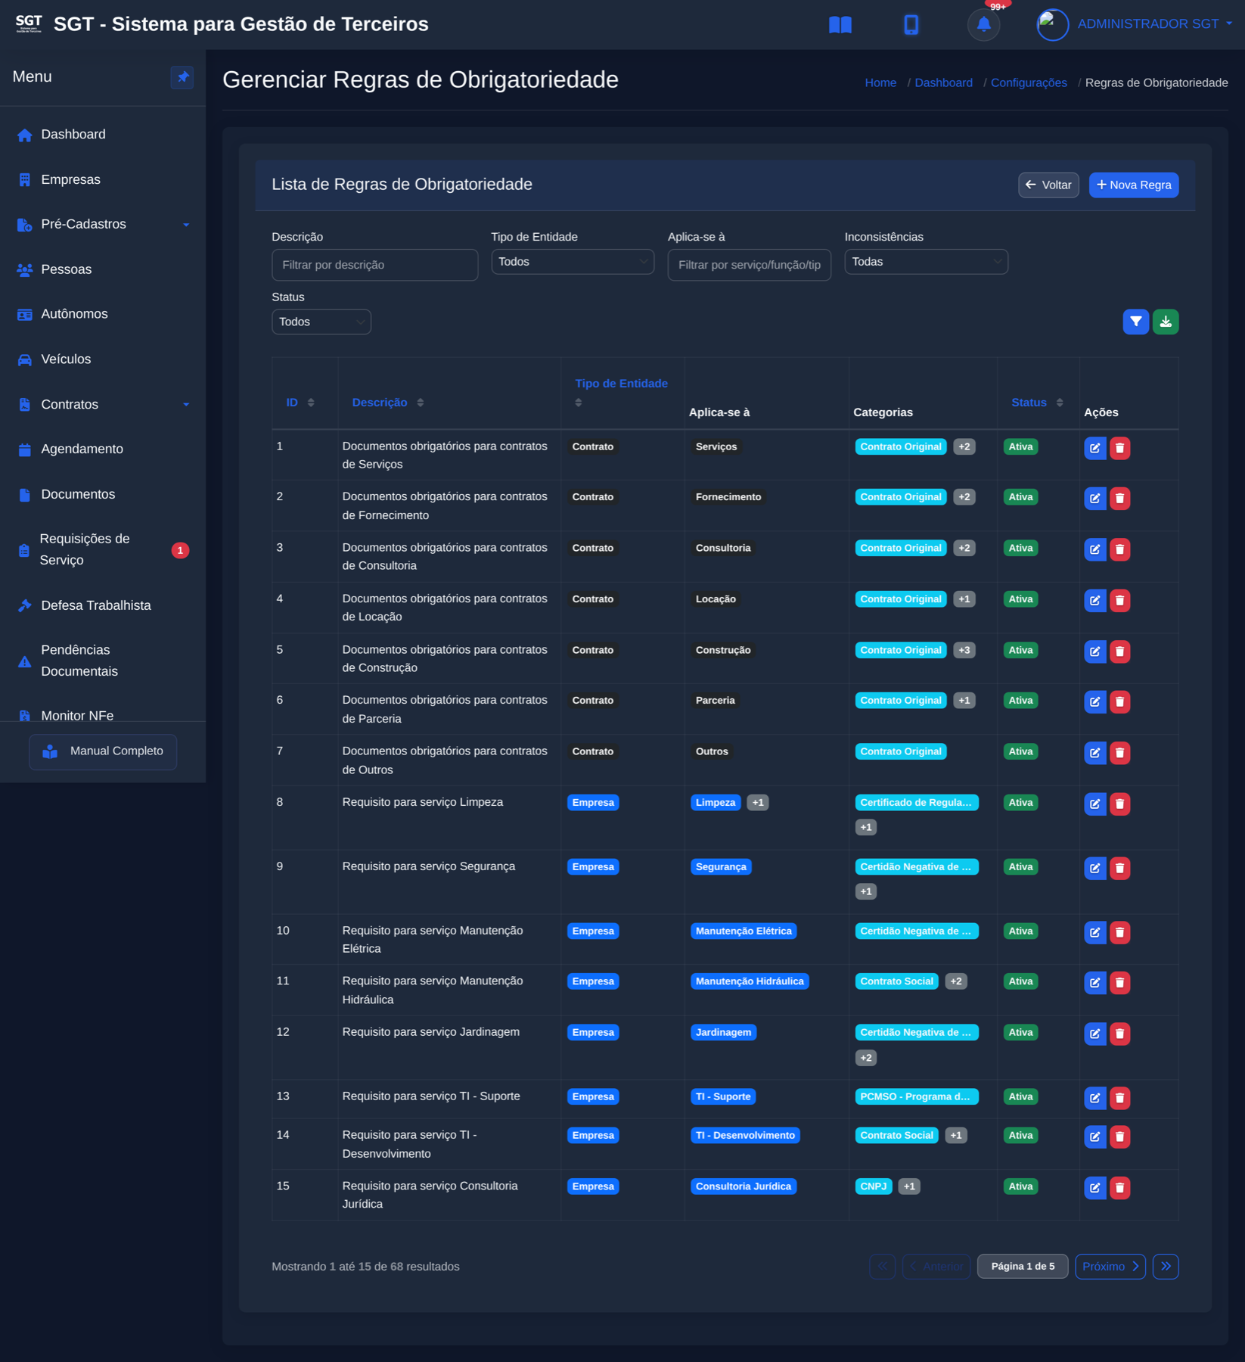The height and width of the screenshot is (1362, 1245).
Task: Follow the Configurações breadcrumb link
Action: (1029, 82)
